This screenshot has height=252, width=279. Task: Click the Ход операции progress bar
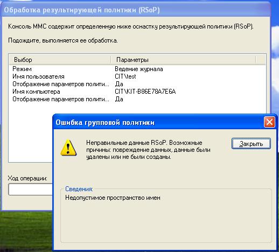tap(30, 189)
